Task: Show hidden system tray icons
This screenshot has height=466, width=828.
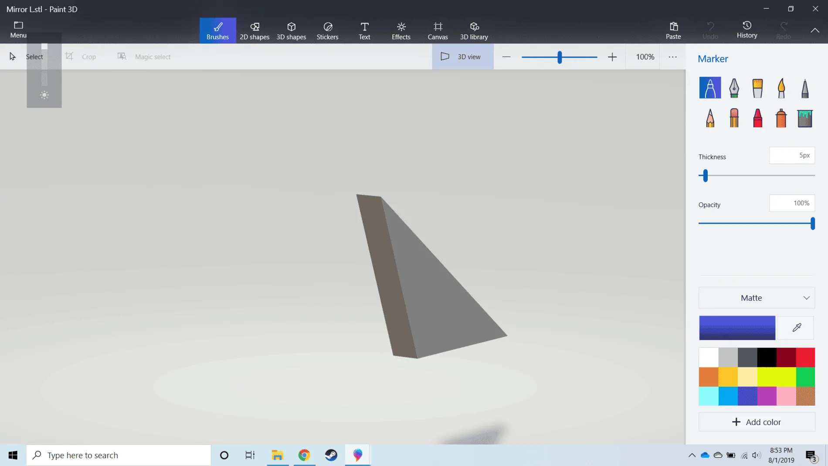Action: point(692,455)
